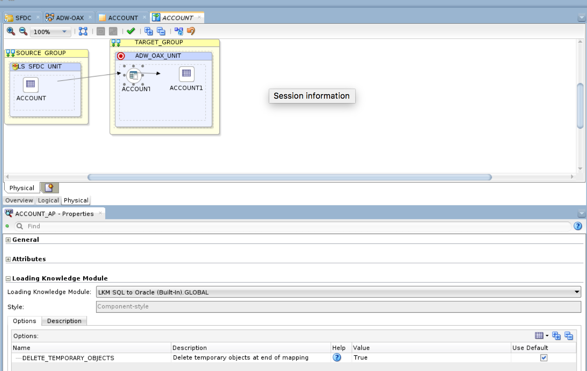Image resolution: width=587 pixels, height=371 pixels.
Task: Click the fit to window icon
Action: (83, 31)
